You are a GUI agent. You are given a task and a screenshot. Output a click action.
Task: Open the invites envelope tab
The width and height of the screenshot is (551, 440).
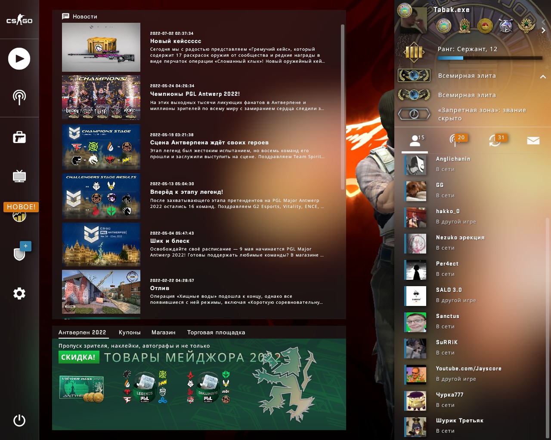coord(533,141)
